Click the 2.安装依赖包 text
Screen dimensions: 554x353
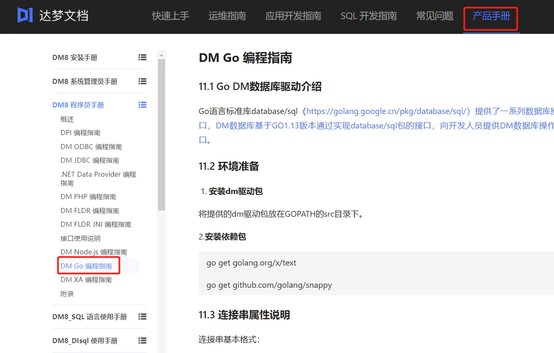pyautogui.click(x=222, y=237)
